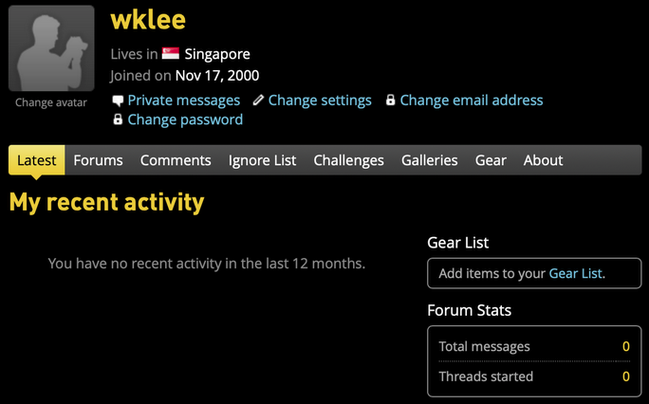Click the profile avatar silhouette image

51,48
